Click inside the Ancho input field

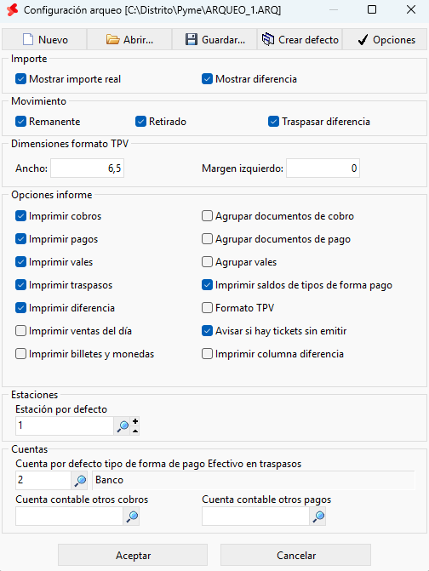click(x=88, y=168)
